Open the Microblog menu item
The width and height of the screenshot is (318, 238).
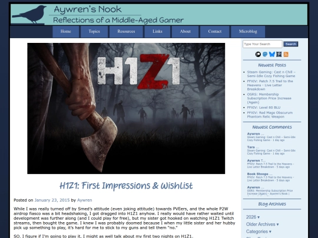tap(248, 32)
